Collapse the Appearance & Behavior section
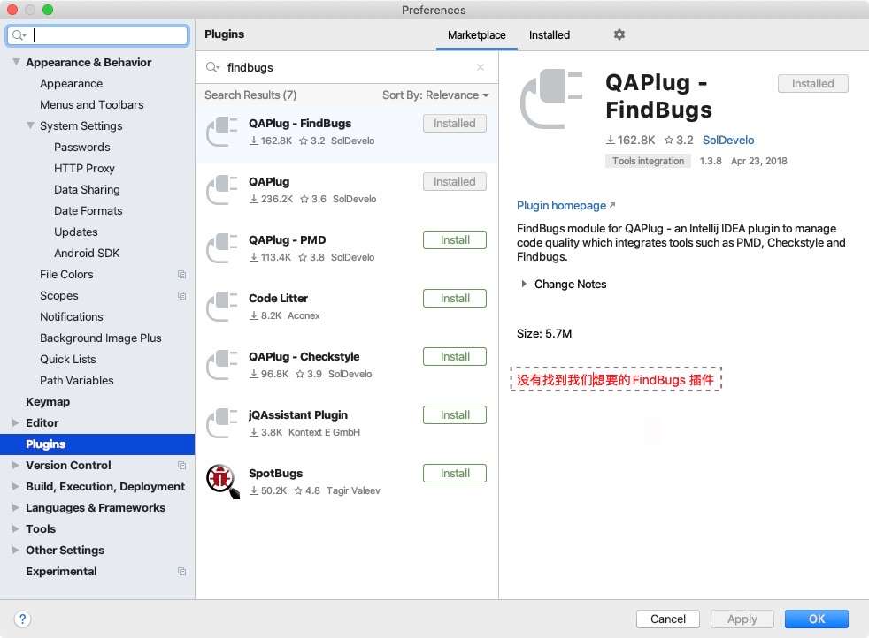The height and width of the screenshot is (638, 869). [x=16, y=62]
